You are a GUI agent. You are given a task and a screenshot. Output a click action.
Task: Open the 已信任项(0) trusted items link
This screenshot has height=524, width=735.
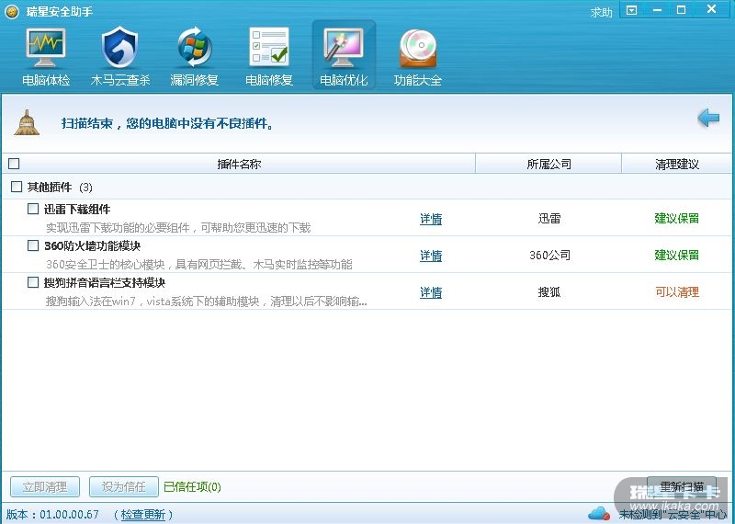pyautogui.click(x=192, y=487)
